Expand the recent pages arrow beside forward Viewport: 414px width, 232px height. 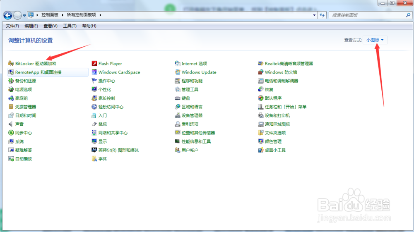click(x=24, y=16)
